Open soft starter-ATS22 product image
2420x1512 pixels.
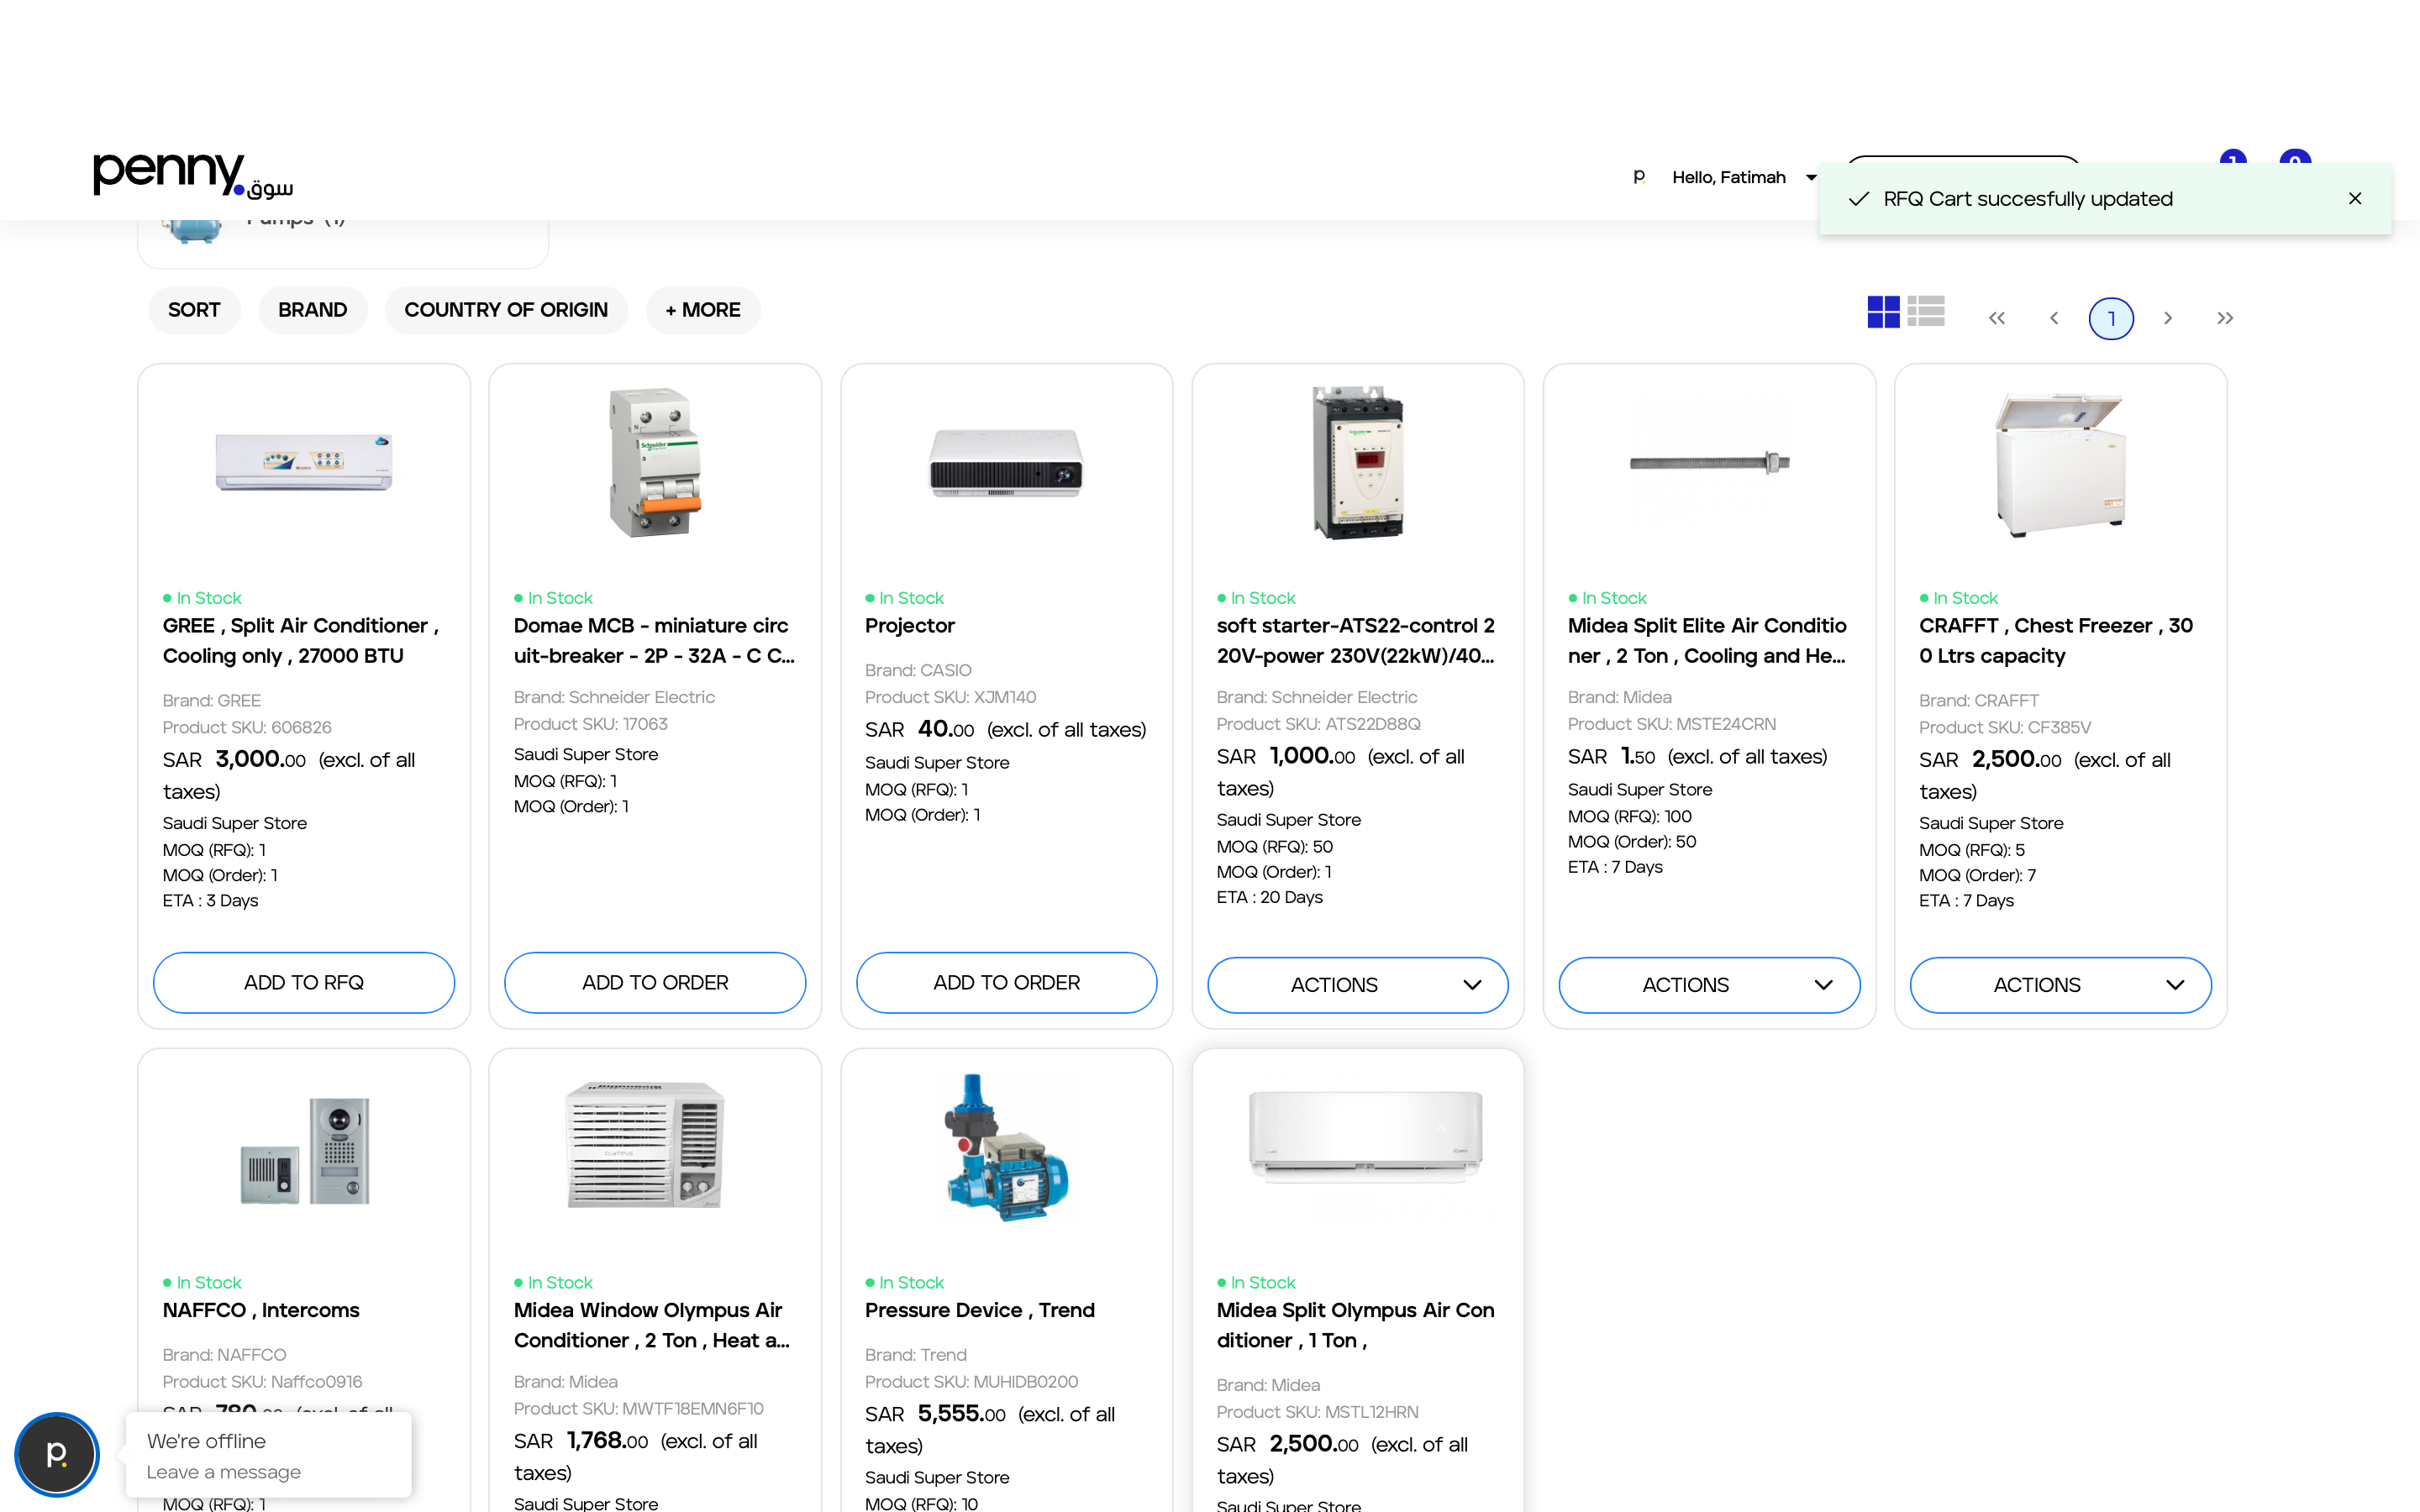pos(1358,462)
